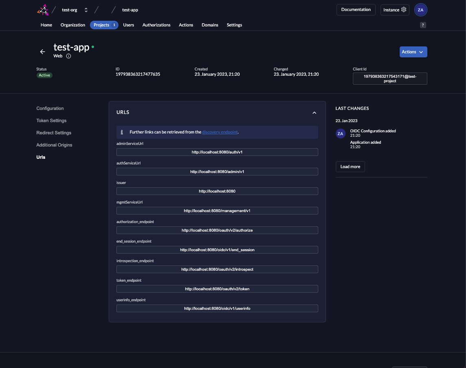This screenshot has width=466, height=368.
Task: Click the ID 197938363217477635 text
Action: coord(138,74)
